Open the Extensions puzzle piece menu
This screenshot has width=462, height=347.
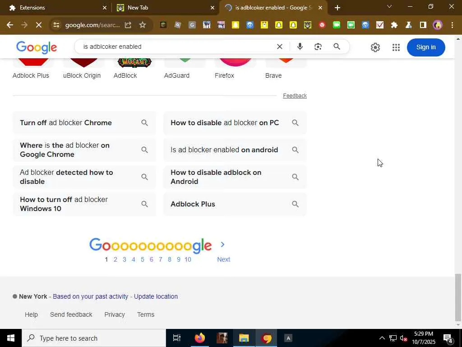(x=394, y=25)
